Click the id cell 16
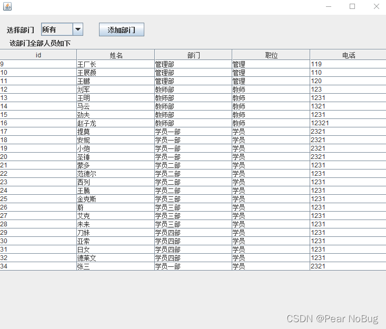 pyautogui.click(x=38, y=123)
